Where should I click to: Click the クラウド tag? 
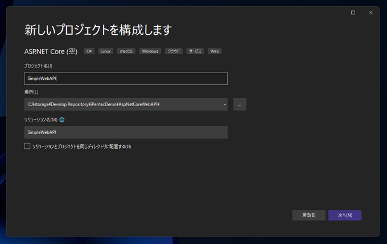(174, 51)
